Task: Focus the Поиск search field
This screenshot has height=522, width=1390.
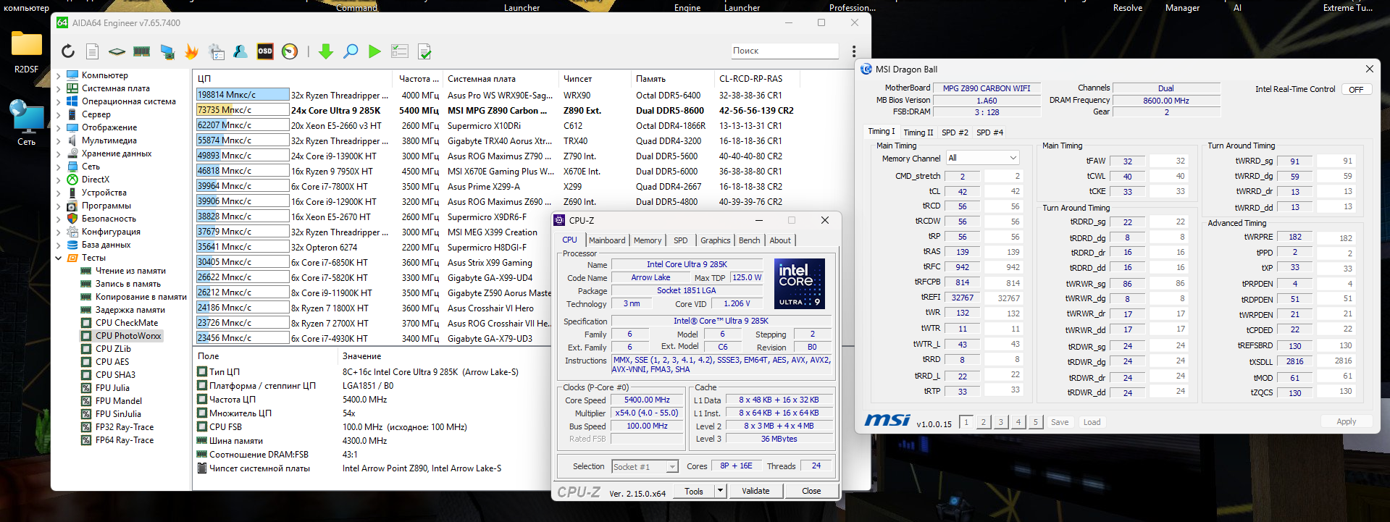Action: coord(784,51)
